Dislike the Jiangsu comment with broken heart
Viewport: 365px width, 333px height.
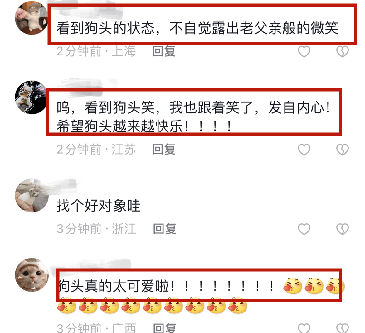(343, 150)
